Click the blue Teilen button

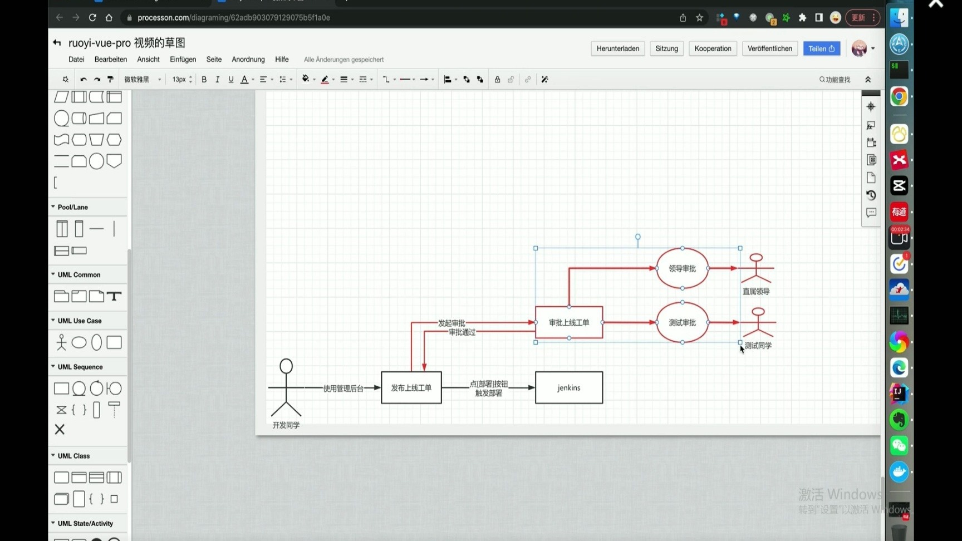(x=821, y=49)
